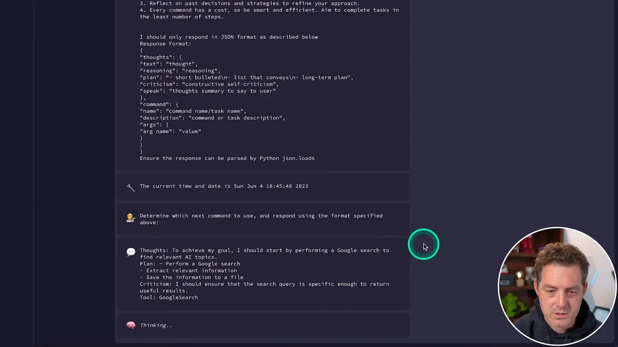Viewport: 618px width, 347px height.
Task: Click the '- Save the information to a file' line
Action: point(192,277)
